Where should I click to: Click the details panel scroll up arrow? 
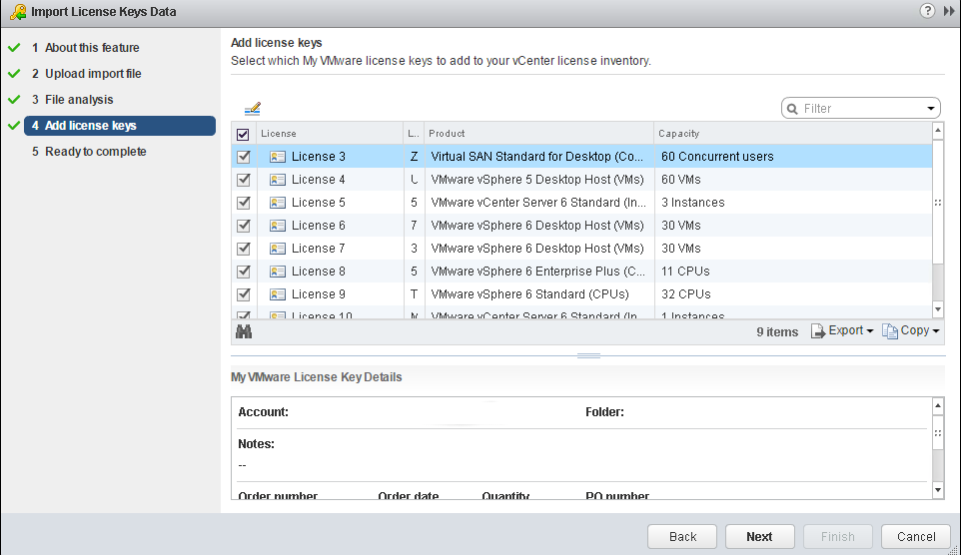[938, 405]
